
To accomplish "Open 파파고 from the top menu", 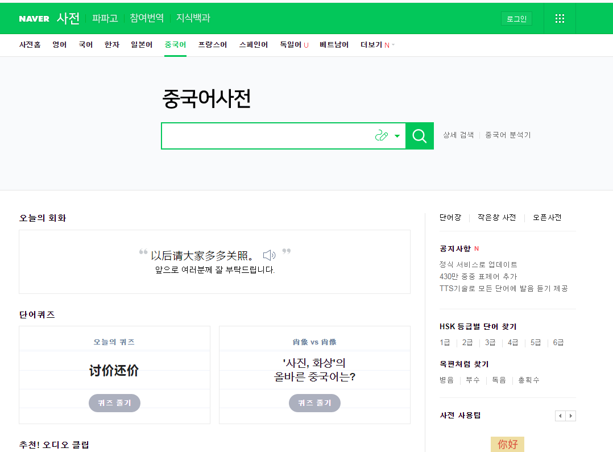I will (x=105, y=18).
